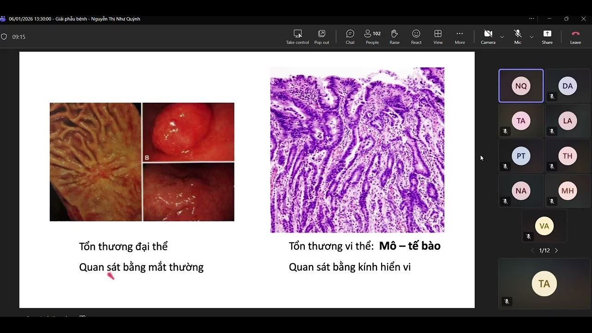
Task: Open the meeting Chat panel
Action: (350, 37)
